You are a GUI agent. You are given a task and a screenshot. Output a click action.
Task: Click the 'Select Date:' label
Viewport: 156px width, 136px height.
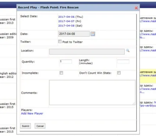point(29,16)
